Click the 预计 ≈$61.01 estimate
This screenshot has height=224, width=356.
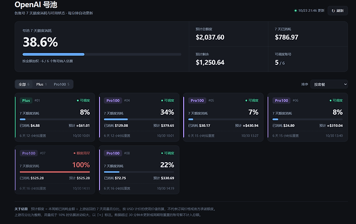tap(79, 126)
